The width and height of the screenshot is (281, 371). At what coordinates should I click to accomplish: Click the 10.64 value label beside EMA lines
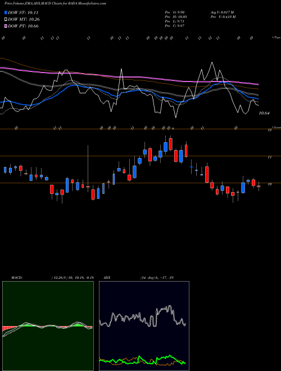point(264,113)
